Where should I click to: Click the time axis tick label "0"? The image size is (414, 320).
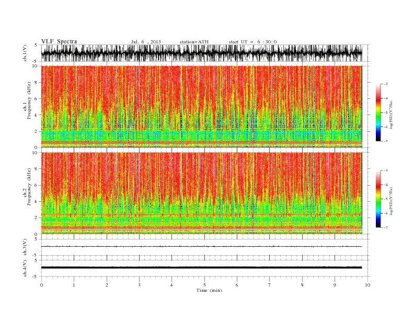41,285
